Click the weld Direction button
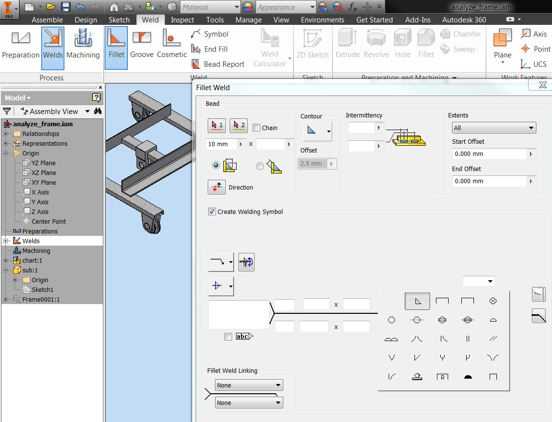The width and height of the screenshot is (552, 422). (217, 188)
